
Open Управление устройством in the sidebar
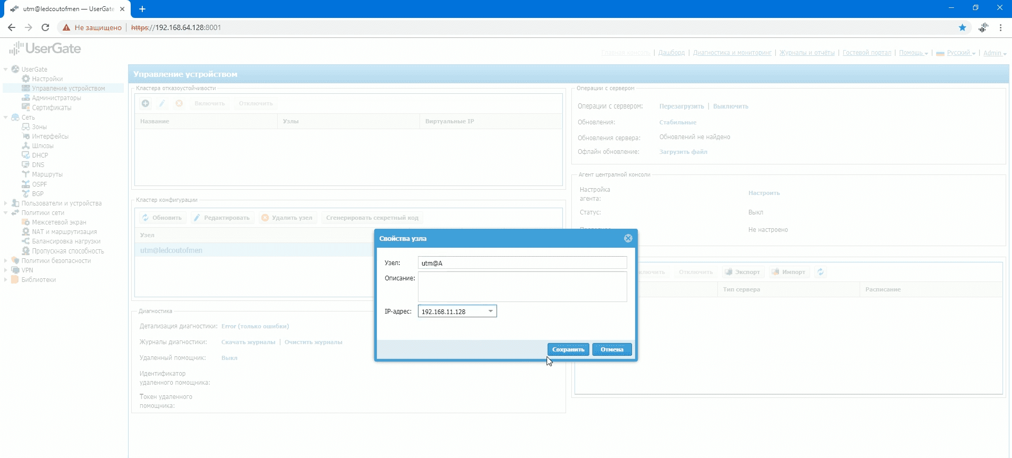tap(69, 89)
